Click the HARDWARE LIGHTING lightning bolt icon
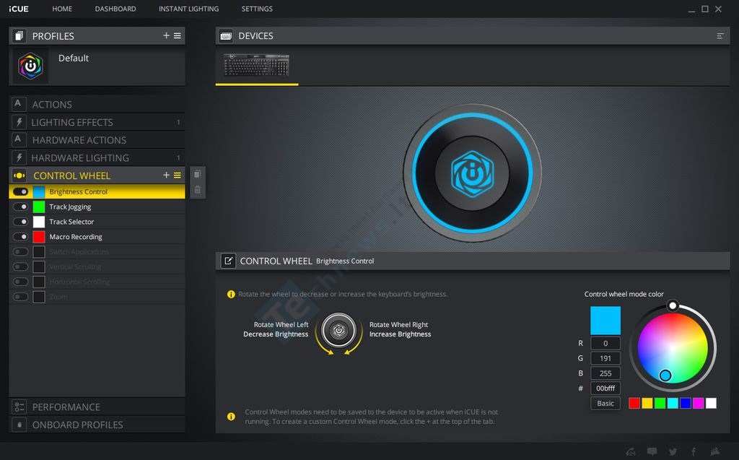Viewport: 739px width, 460px height. pos(19,157)
